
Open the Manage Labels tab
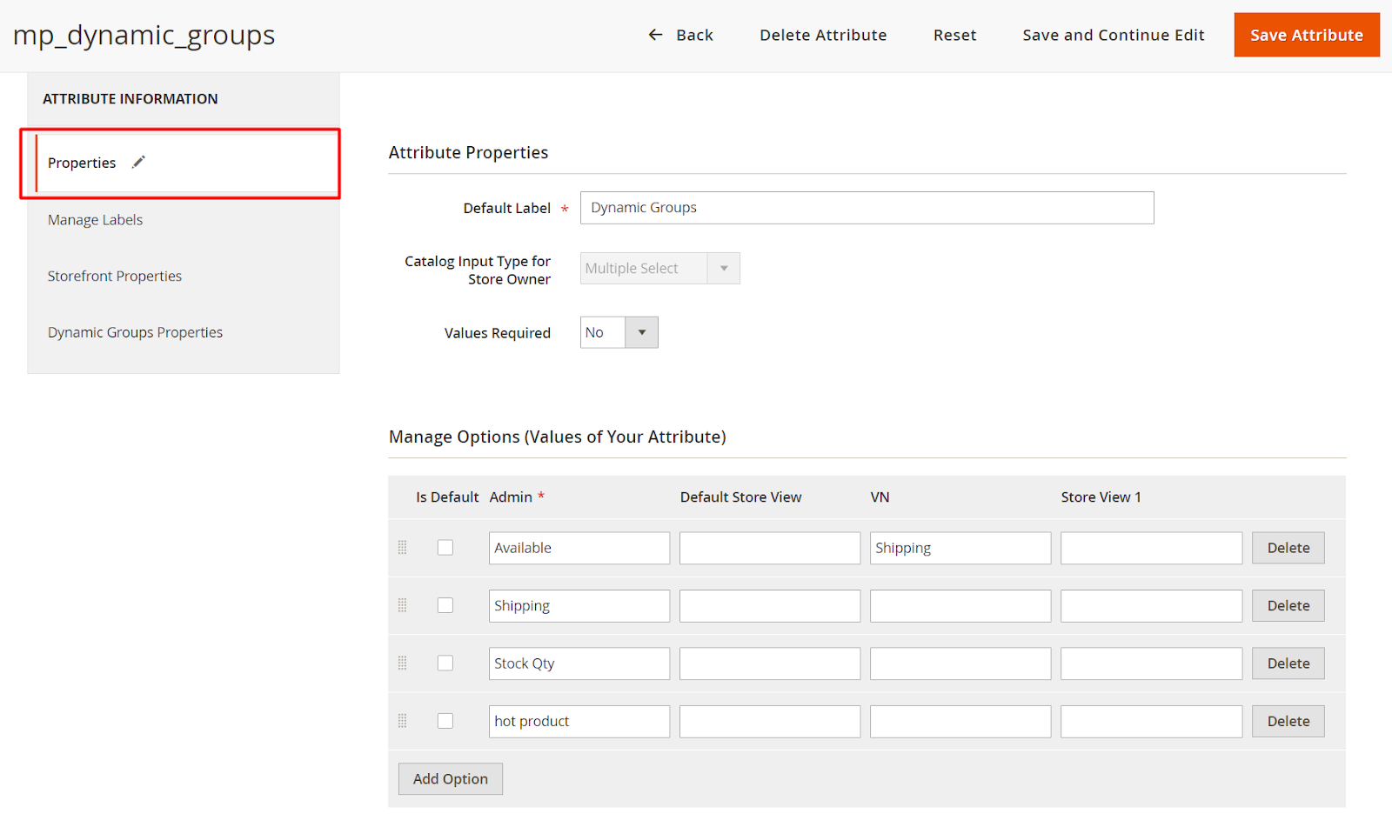95,220
